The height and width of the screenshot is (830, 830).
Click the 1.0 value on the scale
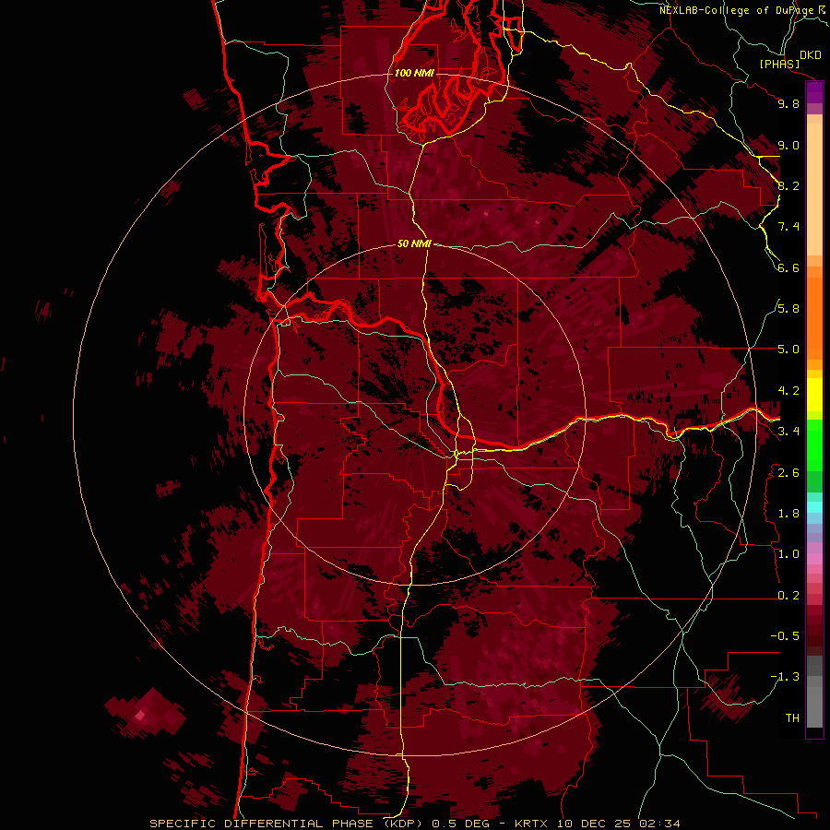click(x=788, y=554)
